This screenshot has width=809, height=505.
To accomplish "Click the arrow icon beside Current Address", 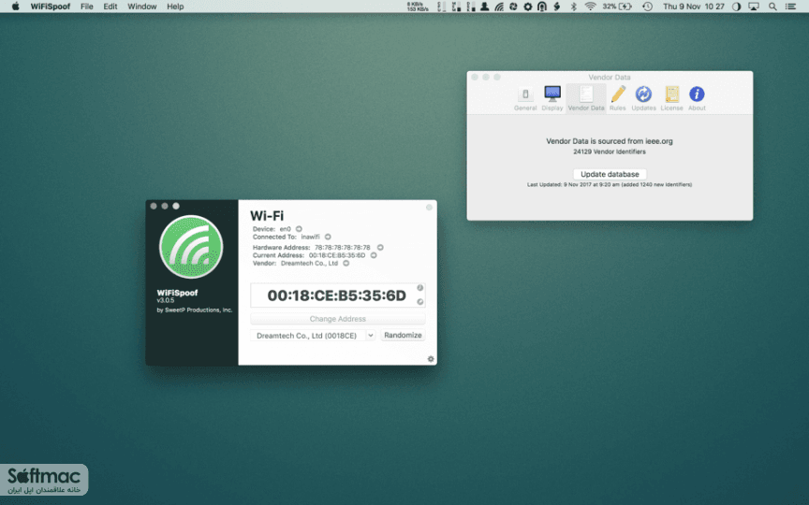I will point(374,255).
